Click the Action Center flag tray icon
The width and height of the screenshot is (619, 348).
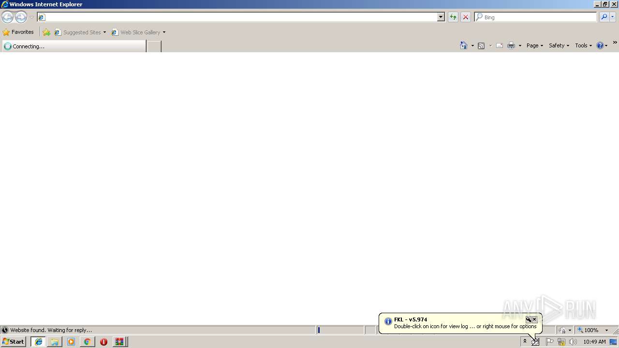click(x=550, y=342)
